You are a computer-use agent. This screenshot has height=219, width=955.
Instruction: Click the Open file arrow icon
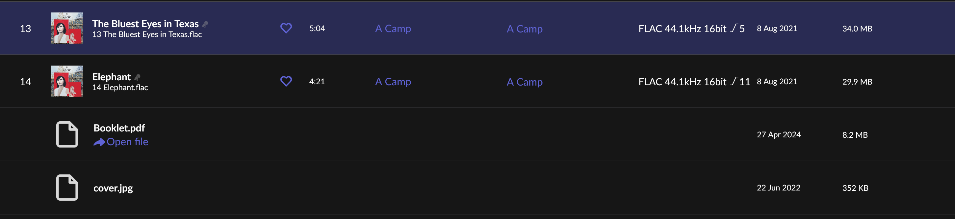click(x=99, y=142)
